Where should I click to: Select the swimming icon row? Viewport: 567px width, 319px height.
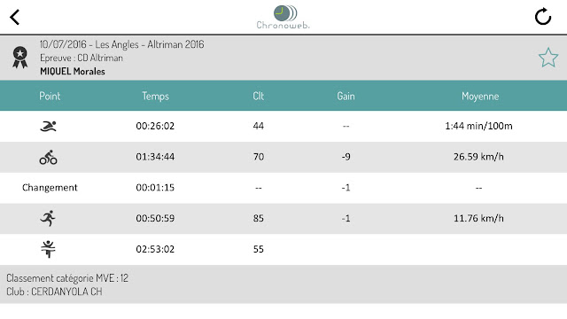283,126
